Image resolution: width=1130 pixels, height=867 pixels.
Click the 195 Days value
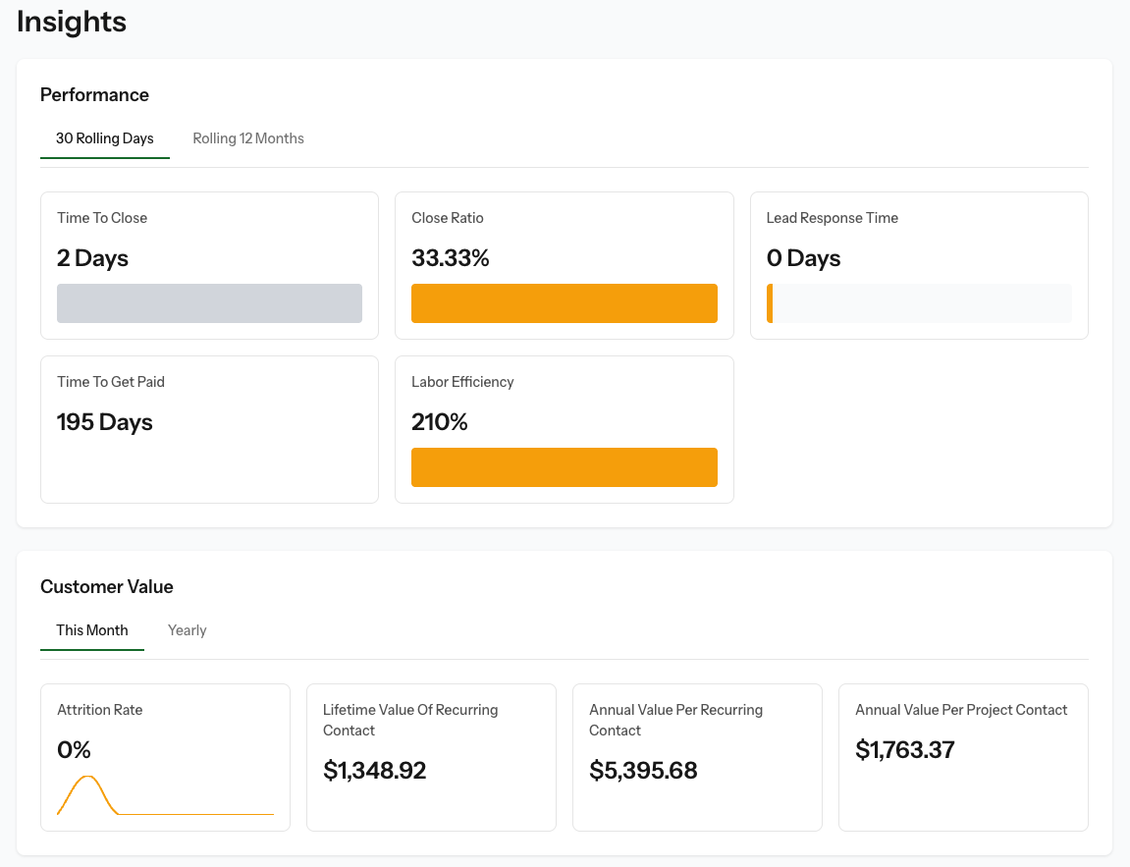coord(104,422)
